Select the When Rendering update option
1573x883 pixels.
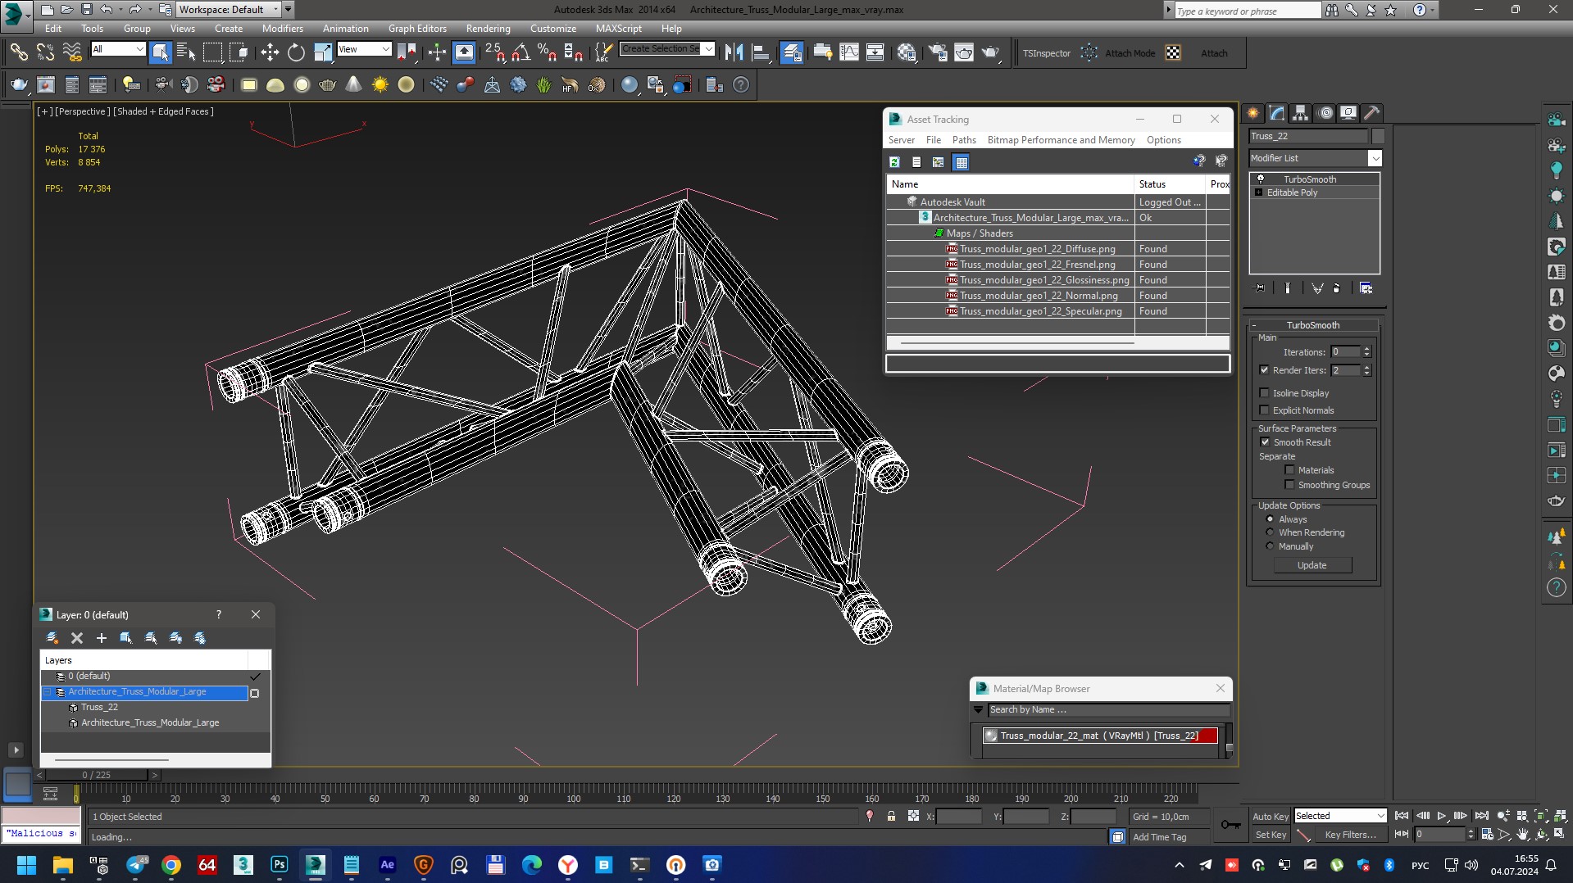[x=1271, y=532]
